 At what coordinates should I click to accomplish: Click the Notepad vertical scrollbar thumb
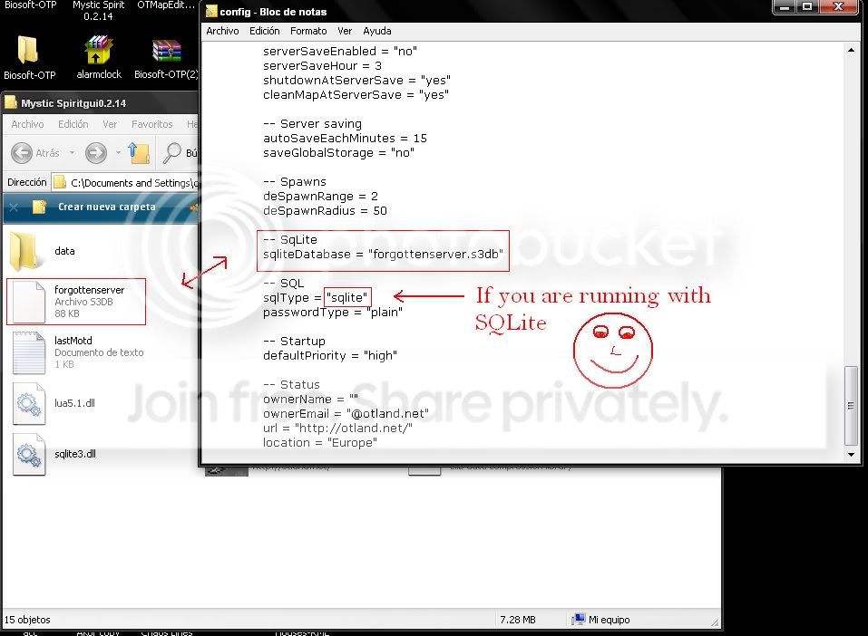[x=851, y=405]
